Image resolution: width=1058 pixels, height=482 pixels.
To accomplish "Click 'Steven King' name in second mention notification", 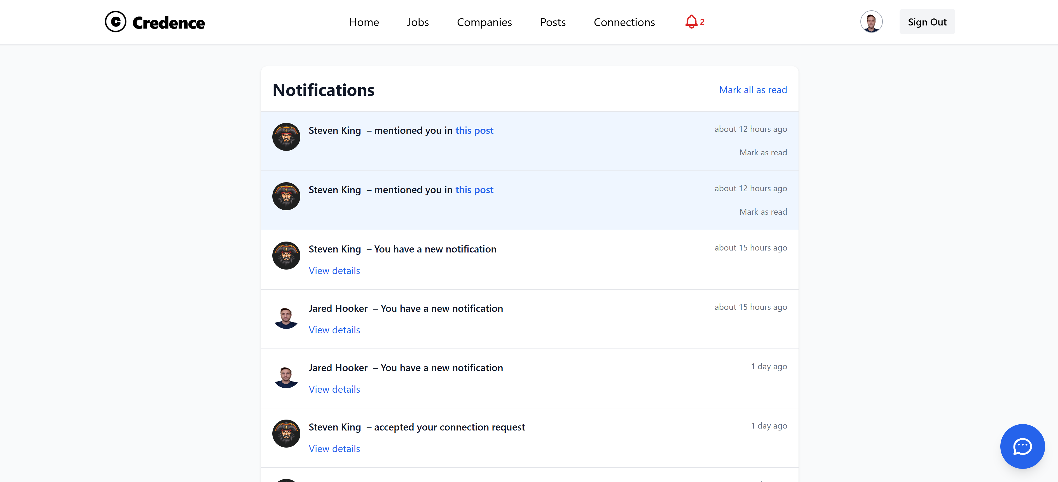I will click(x=334, y=190).
